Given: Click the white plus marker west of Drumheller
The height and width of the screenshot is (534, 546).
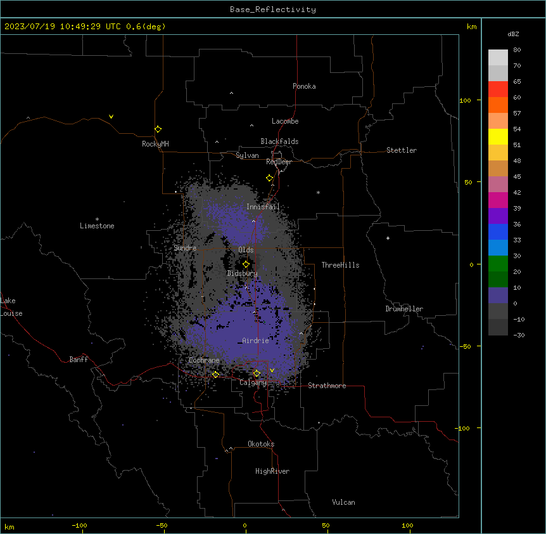Looking at the screenshot, I should (x=388, y=238).
